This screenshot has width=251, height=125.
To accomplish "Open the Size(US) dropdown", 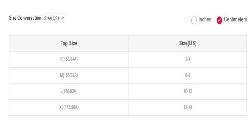I will pos(54,18).
